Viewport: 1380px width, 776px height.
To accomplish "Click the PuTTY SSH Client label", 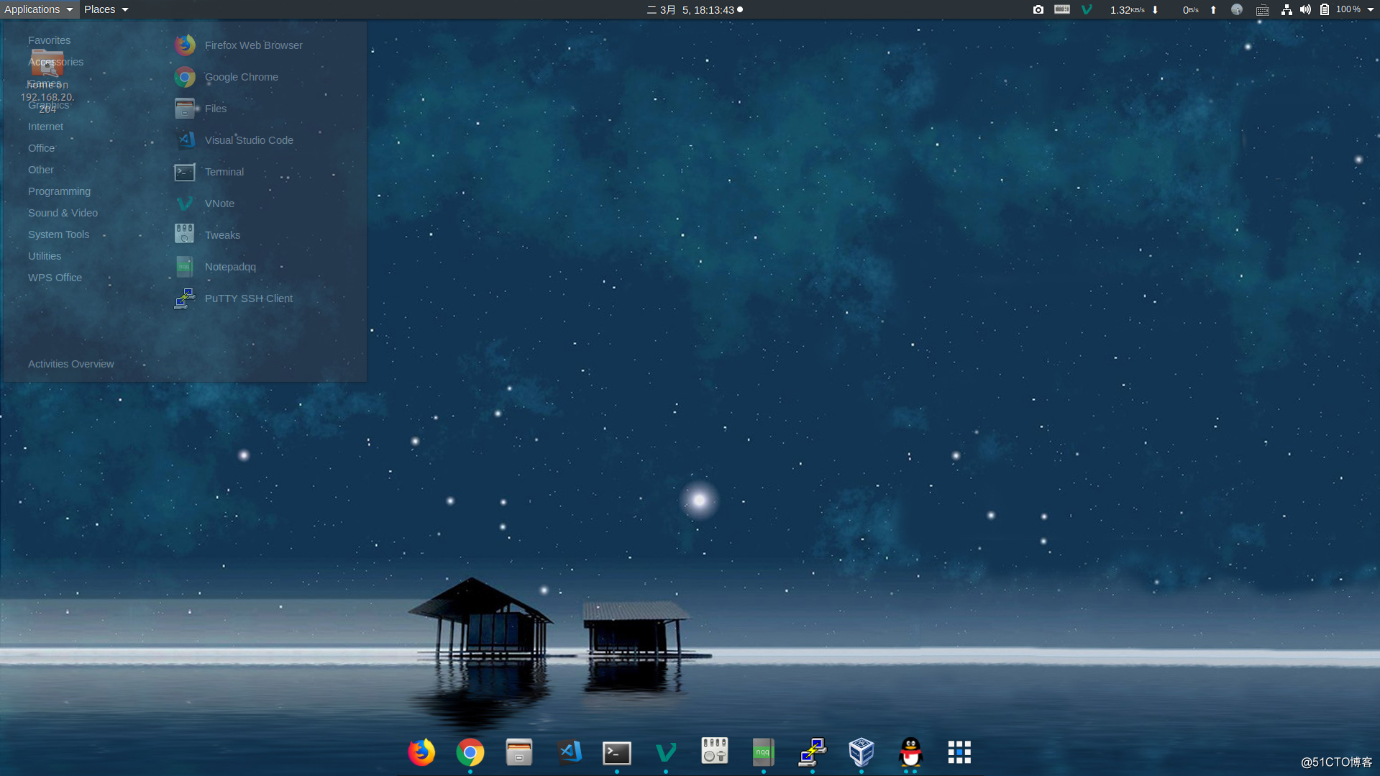I will [248, 298].
